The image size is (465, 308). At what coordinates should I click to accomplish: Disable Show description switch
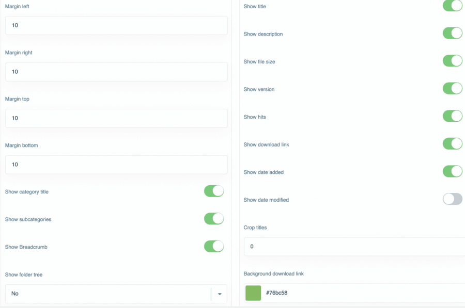click(x=452, y=34)
